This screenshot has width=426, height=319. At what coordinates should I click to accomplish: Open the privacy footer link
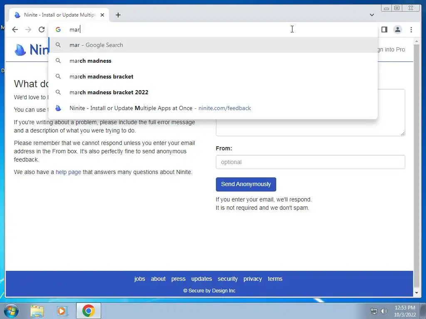[x=253, y=279]
